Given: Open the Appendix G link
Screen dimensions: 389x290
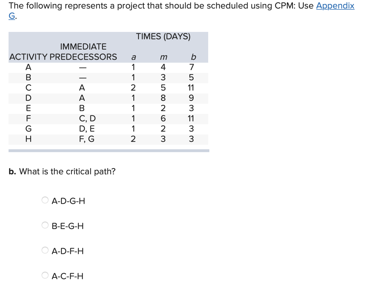Looking at the screenshot, I should pos(335,6).
